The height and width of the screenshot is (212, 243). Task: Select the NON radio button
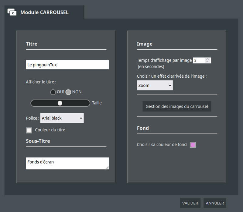(x=68, y=92)
